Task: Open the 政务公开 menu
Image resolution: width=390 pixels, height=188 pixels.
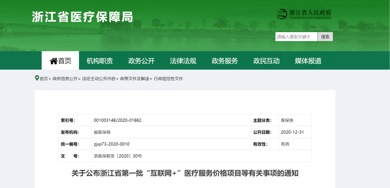Action: tap(142, 61)
